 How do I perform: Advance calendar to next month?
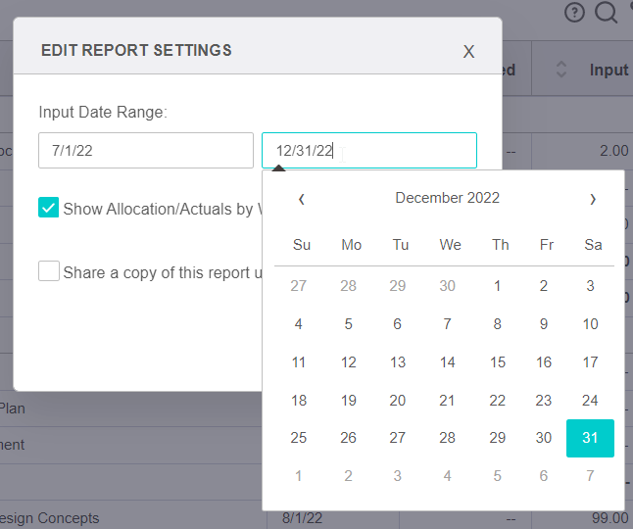[592, 199]
